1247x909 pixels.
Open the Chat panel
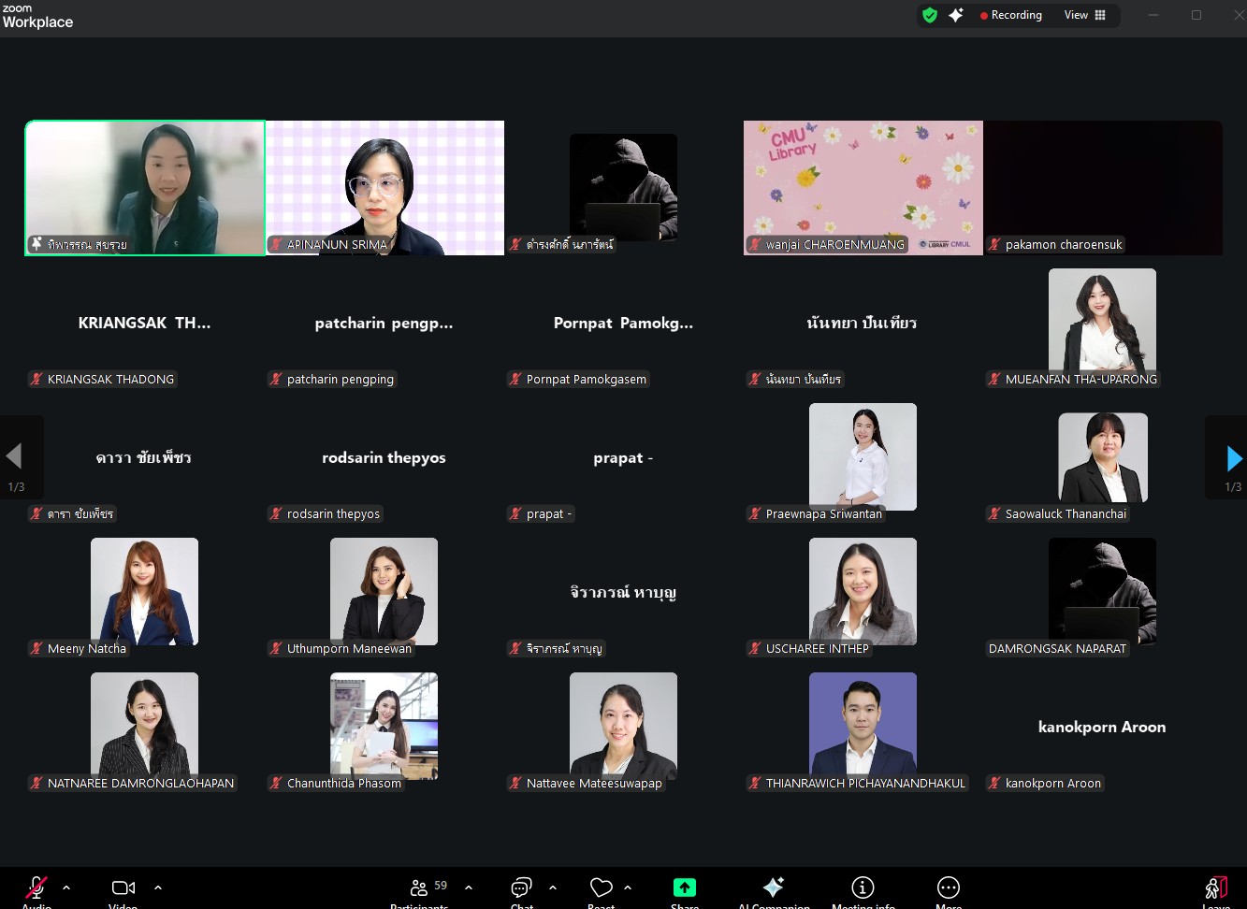click(x=521, y=888)
